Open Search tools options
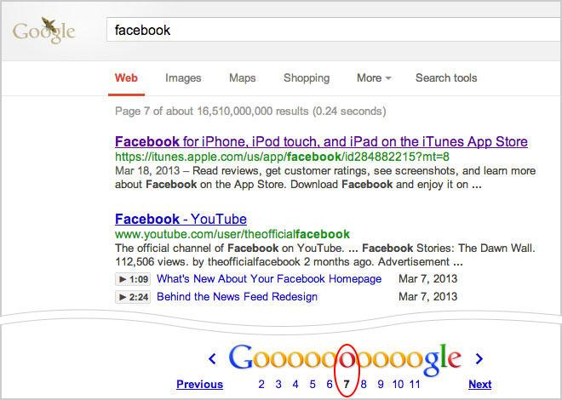 446,77
